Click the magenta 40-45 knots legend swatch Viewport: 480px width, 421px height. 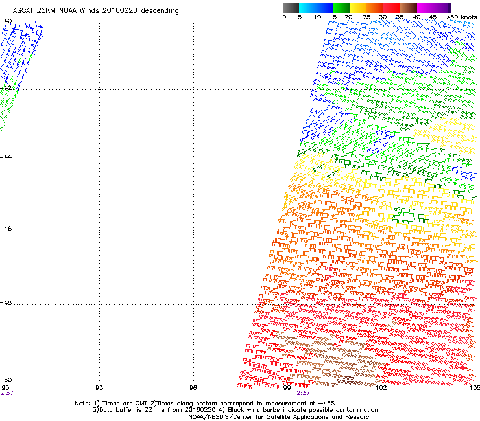coord(426,8)
